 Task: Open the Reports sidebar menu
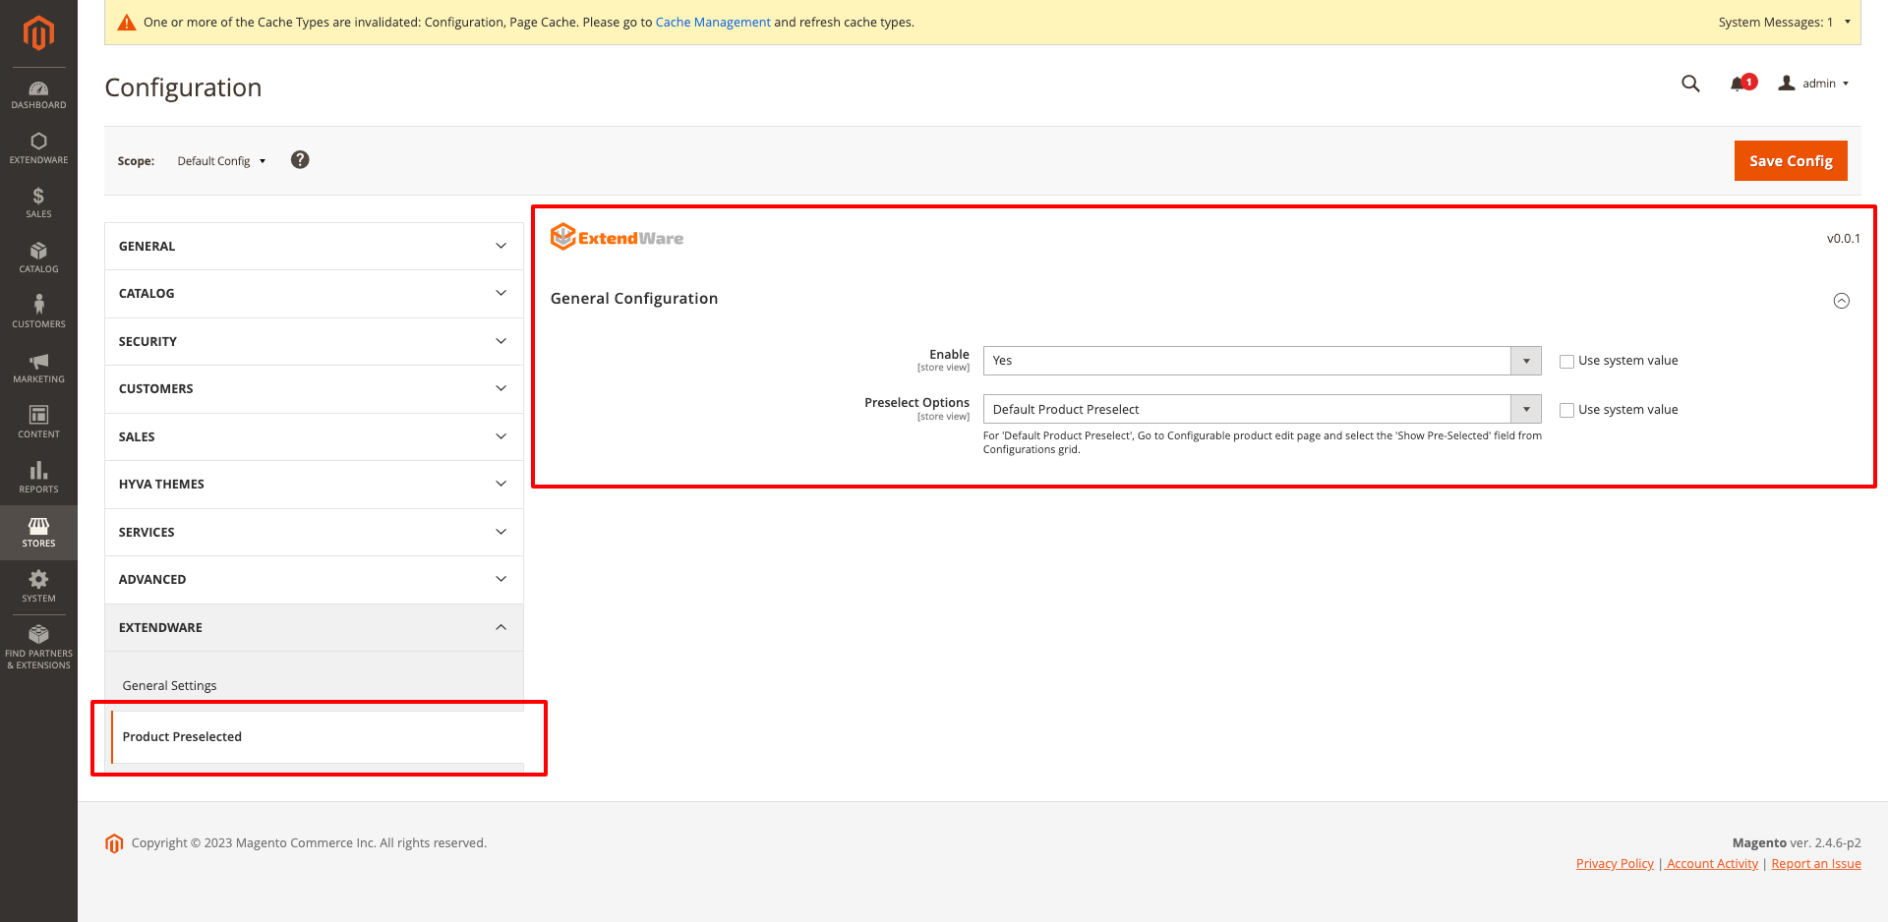pyautogui.click(x=38, y=478)
